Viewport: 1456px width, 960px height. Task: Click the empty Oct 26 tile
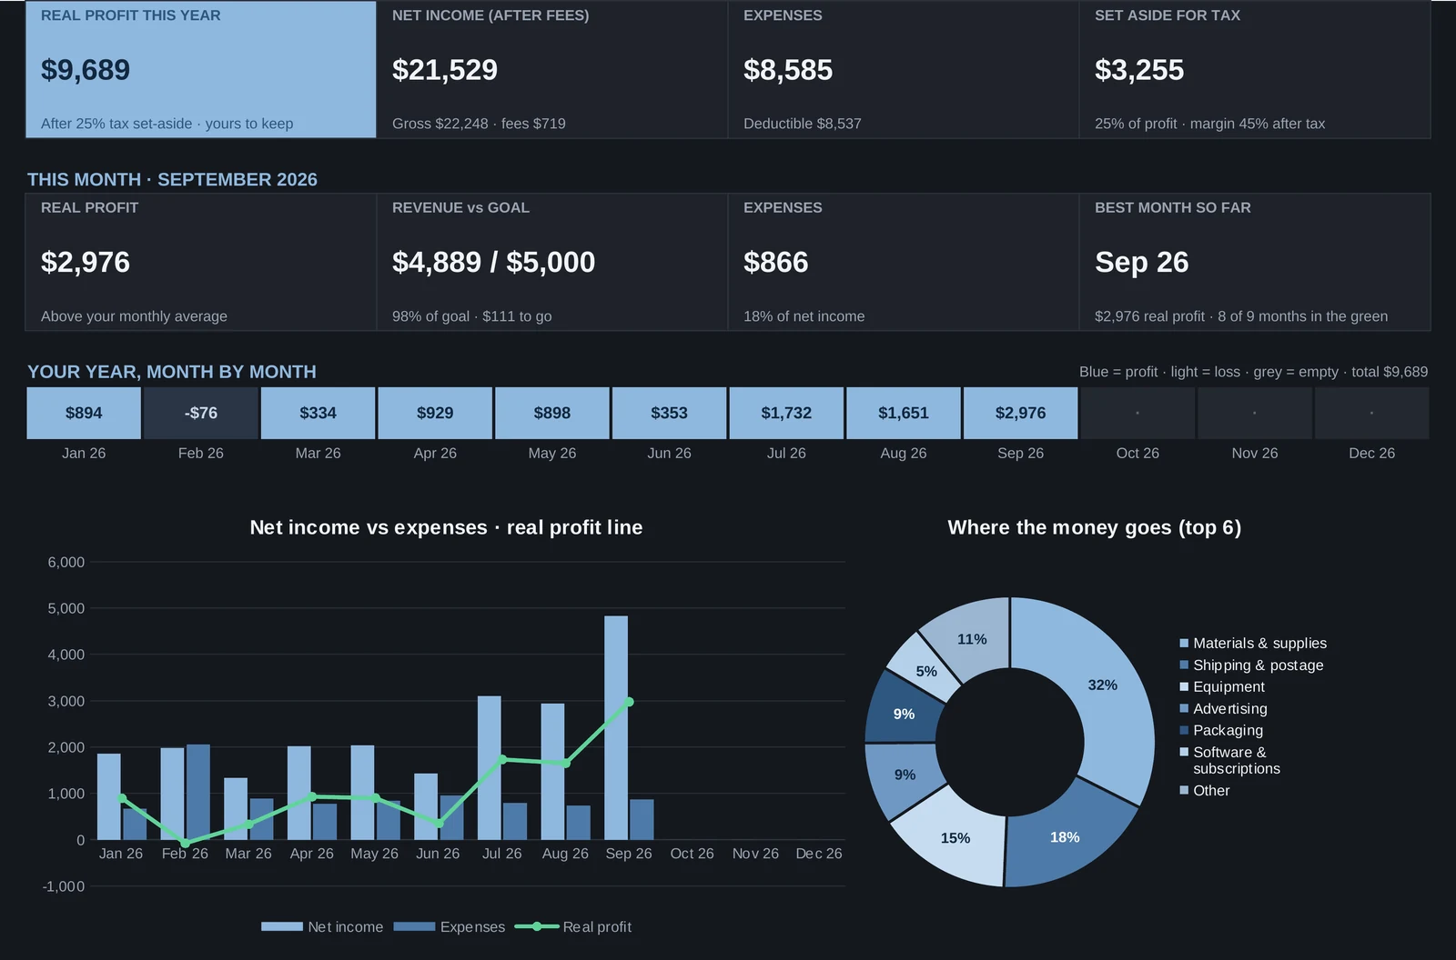1137,413
